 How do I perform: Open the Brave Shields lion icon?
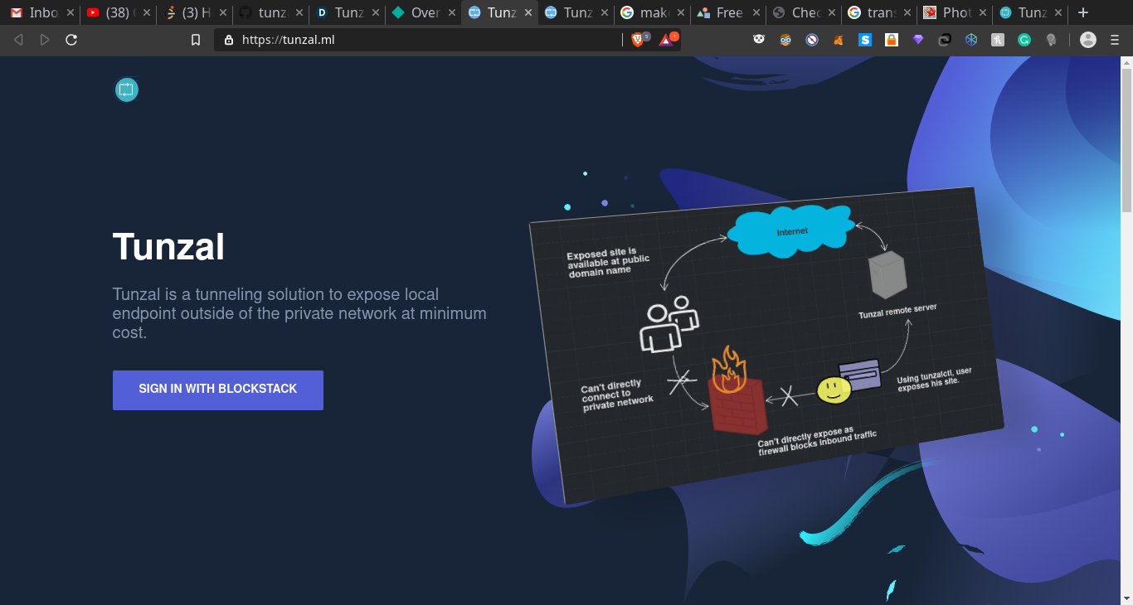637,39
